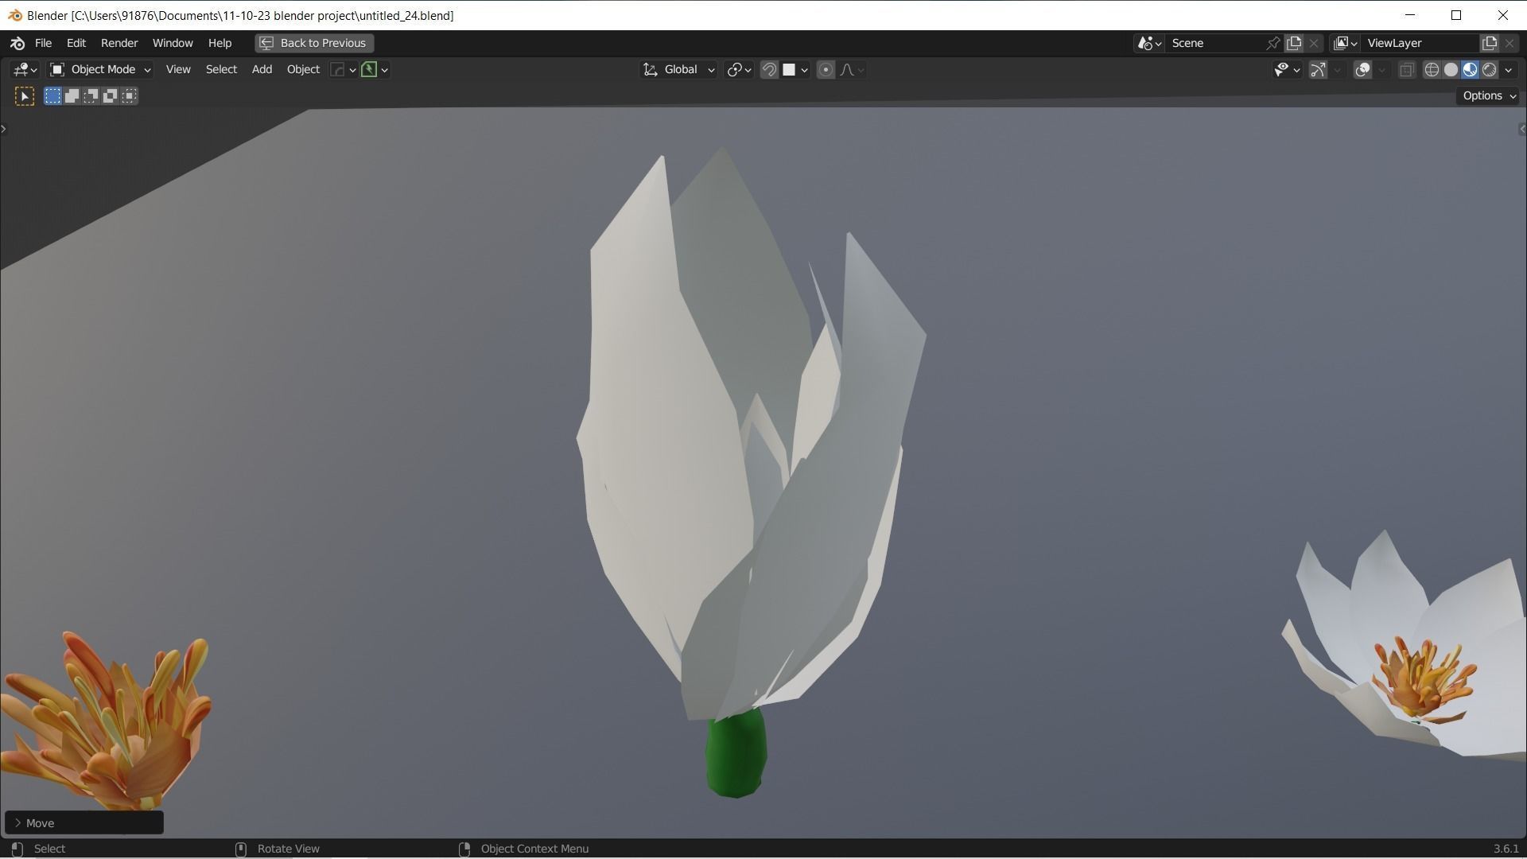Choose Set new selection mode icon
The image size is (1527, 859).
[52, 96]
